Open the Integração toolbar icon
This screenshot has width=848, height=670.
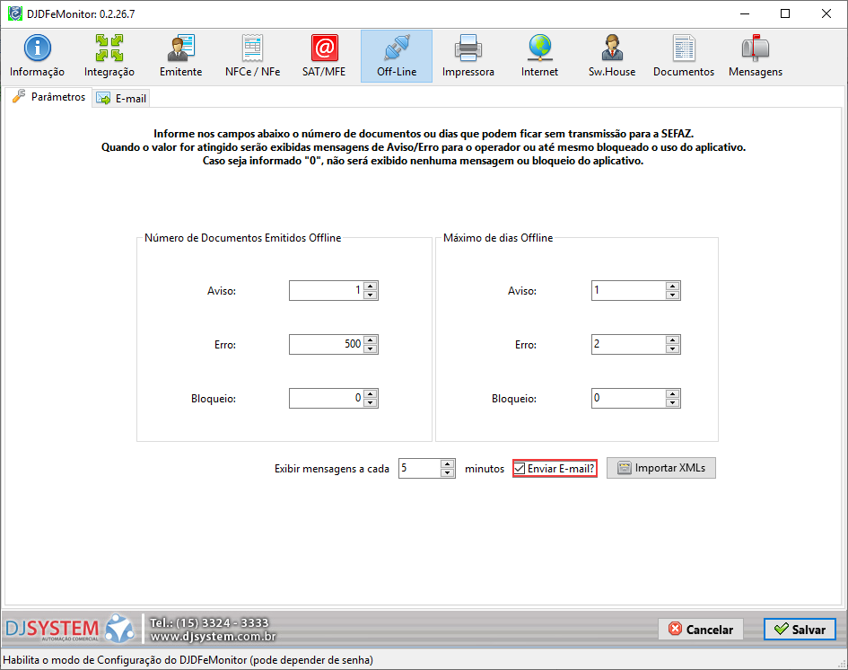pos(109,56)
